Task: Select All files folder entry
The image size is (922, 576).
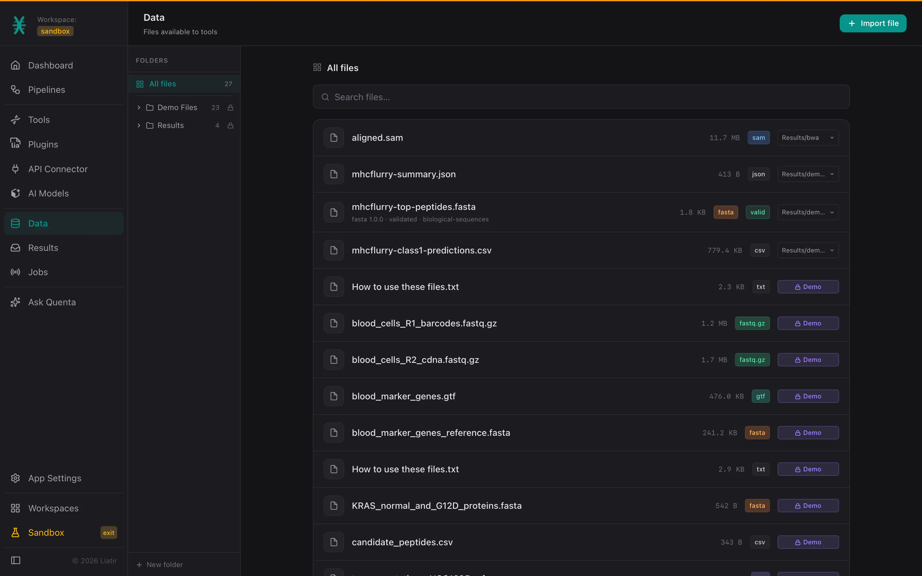Action: [184, 84]
